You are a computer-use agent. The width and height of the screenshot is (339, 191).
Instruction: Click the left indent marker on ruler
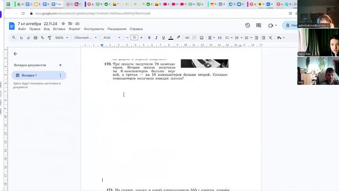tap(102, 45)
